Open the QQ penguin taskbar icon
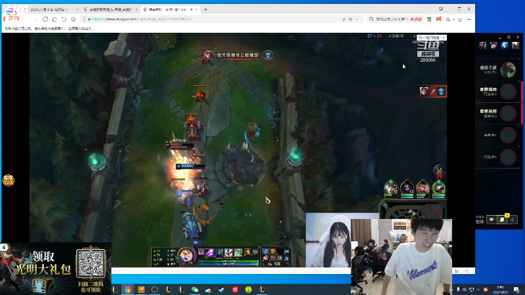Viewport: 525px width, 295px height. click(x=208, y=289)
